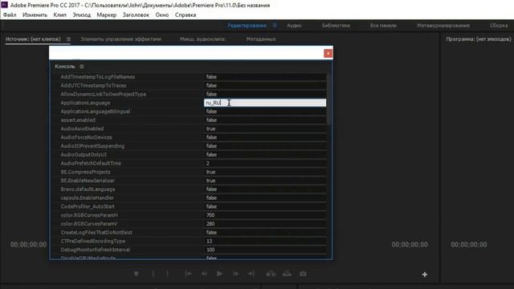Switch to the Редактирование workspace
The width and height of the screenshot is (514, 289).
pos(247,25)
